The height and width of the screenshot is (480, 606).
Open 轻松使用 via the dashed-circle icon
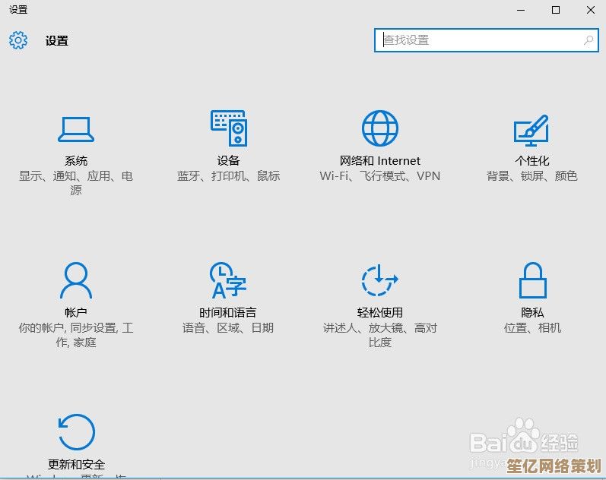click(380, 280)
